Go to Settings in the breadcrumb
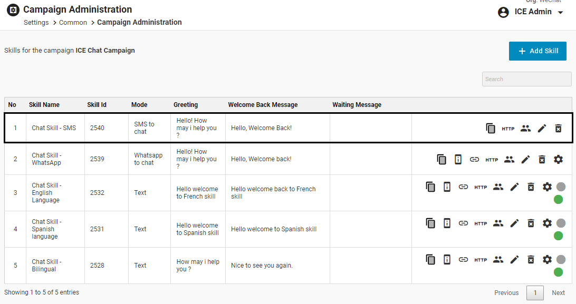 [36, 23]
